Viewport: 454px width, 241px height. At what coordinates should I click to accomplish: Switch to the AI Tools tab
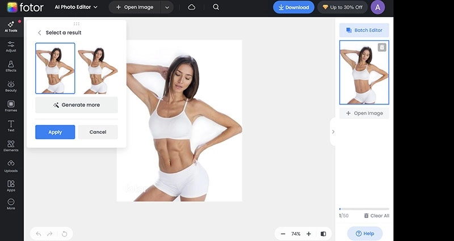[11, 27]
